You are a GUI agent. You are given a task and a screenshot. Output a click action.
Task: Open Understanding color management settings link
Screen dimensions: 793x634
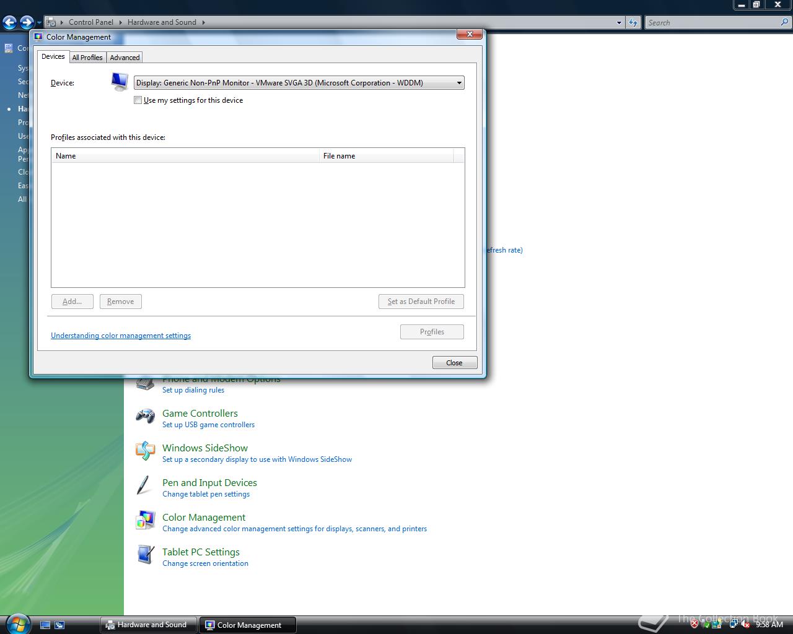pyautogui.click(x=121, y=336)
